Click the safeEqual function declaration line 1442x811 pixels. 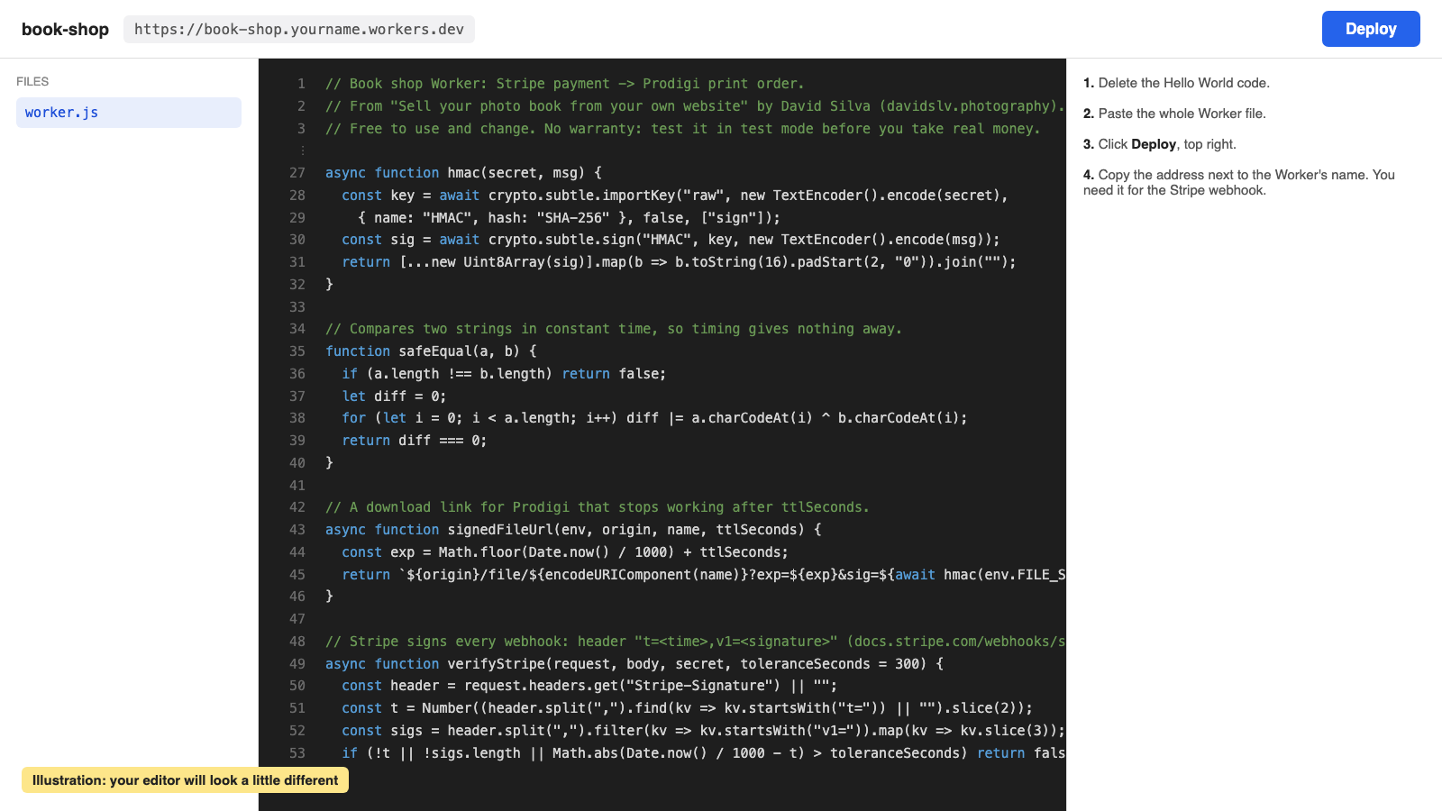(431, 351)
